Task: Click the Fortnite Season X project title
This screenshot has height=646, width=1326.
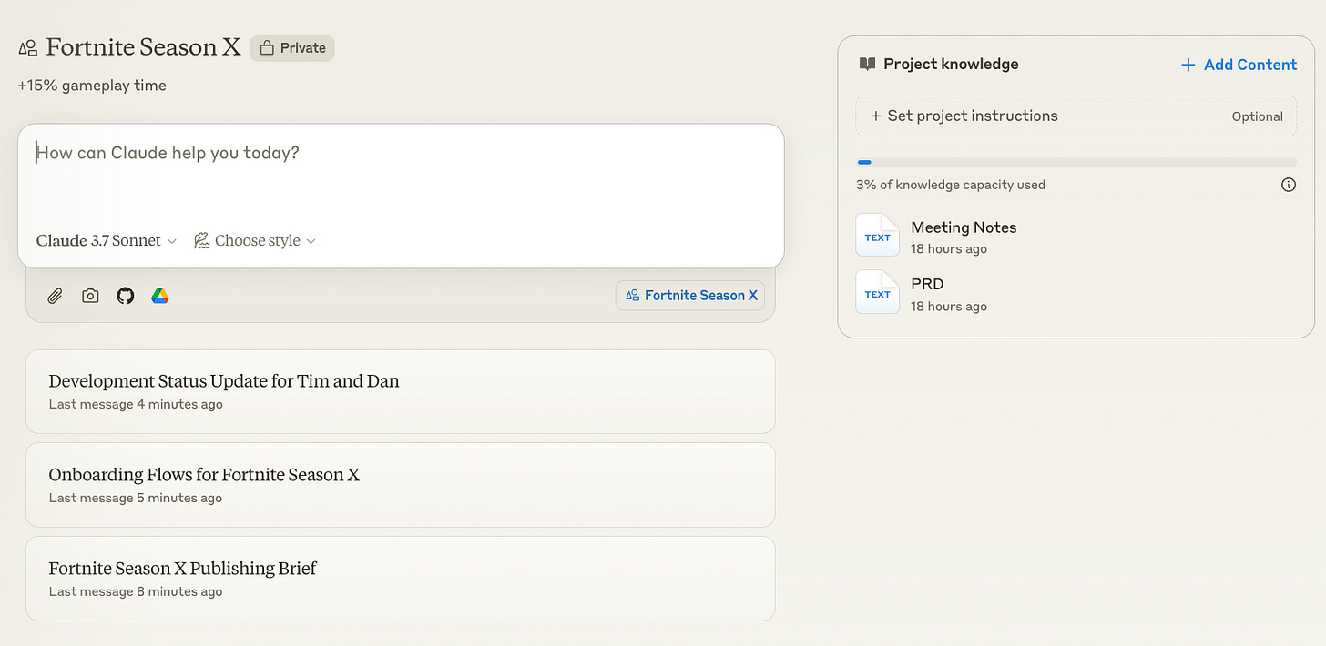Action: coord(143,47)
